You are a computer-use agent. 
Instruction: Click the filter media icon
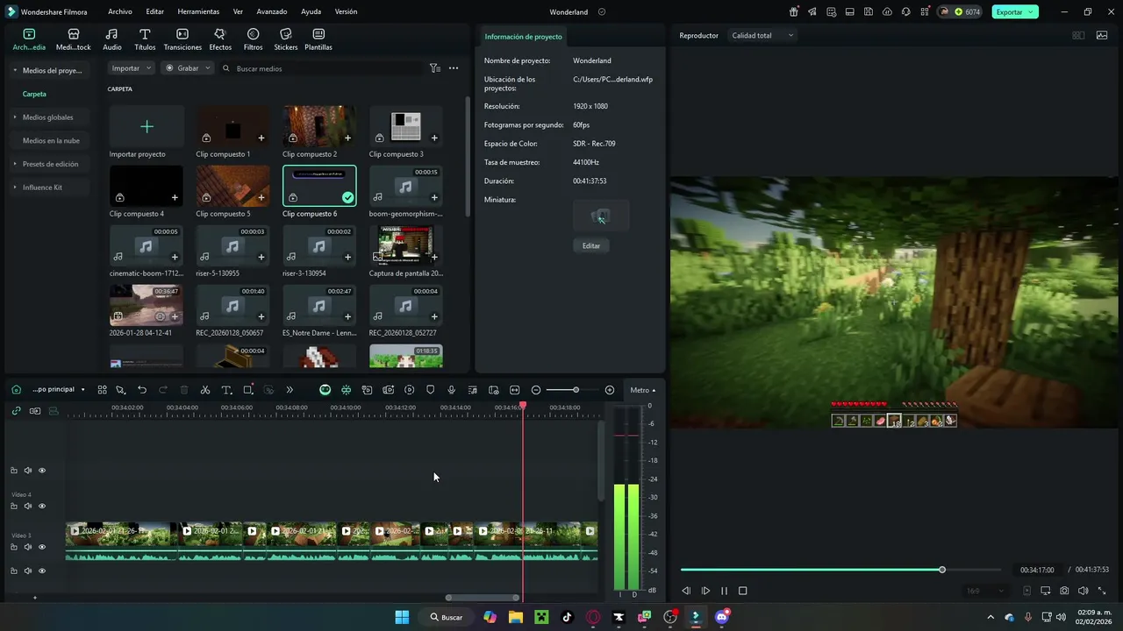tap(434, 68)
